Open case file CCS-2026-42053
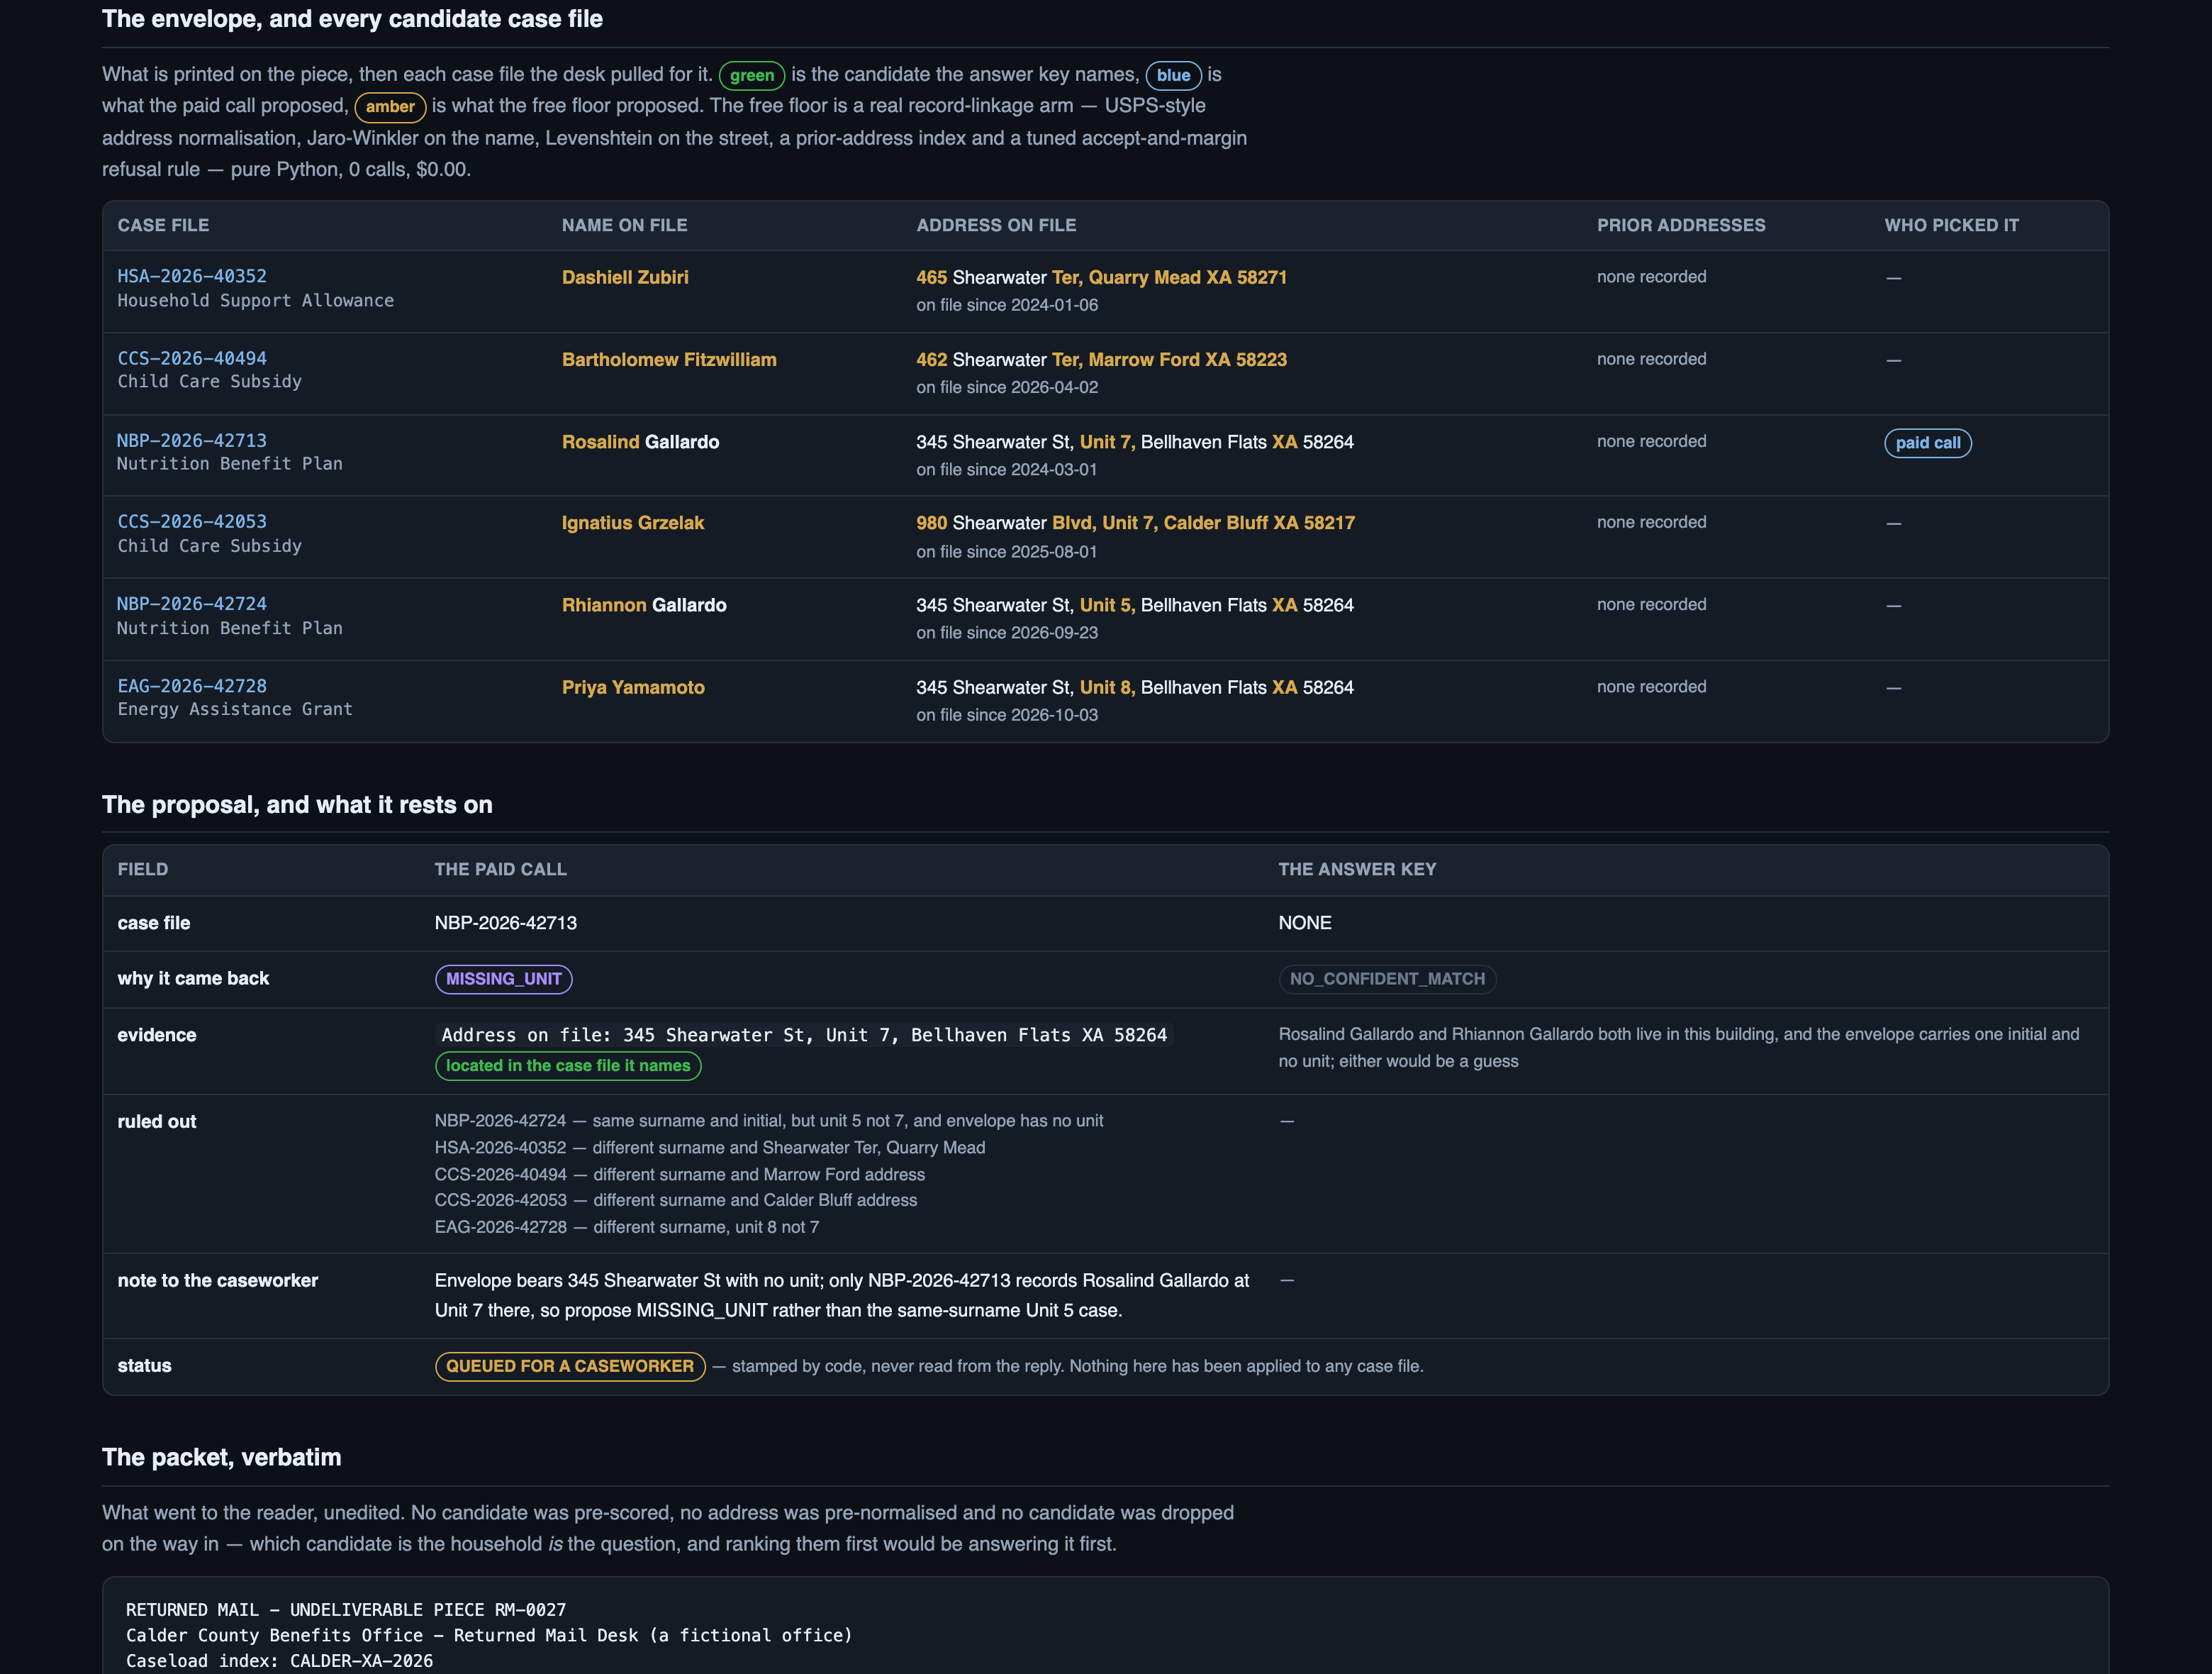Viewport: 2212px width, 1674px height. (x=192, y=521)
